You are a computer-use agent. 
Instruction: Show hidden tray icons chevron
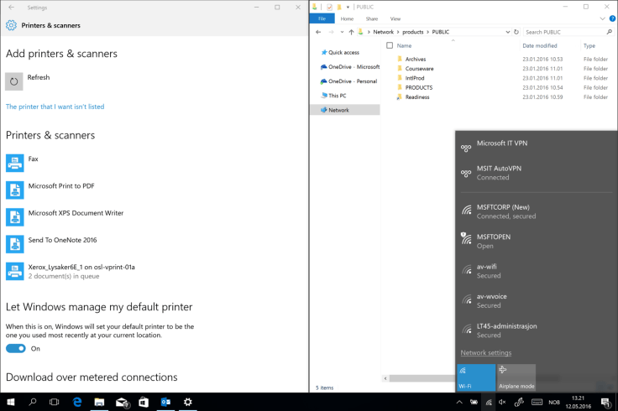(x=459, y=402)
